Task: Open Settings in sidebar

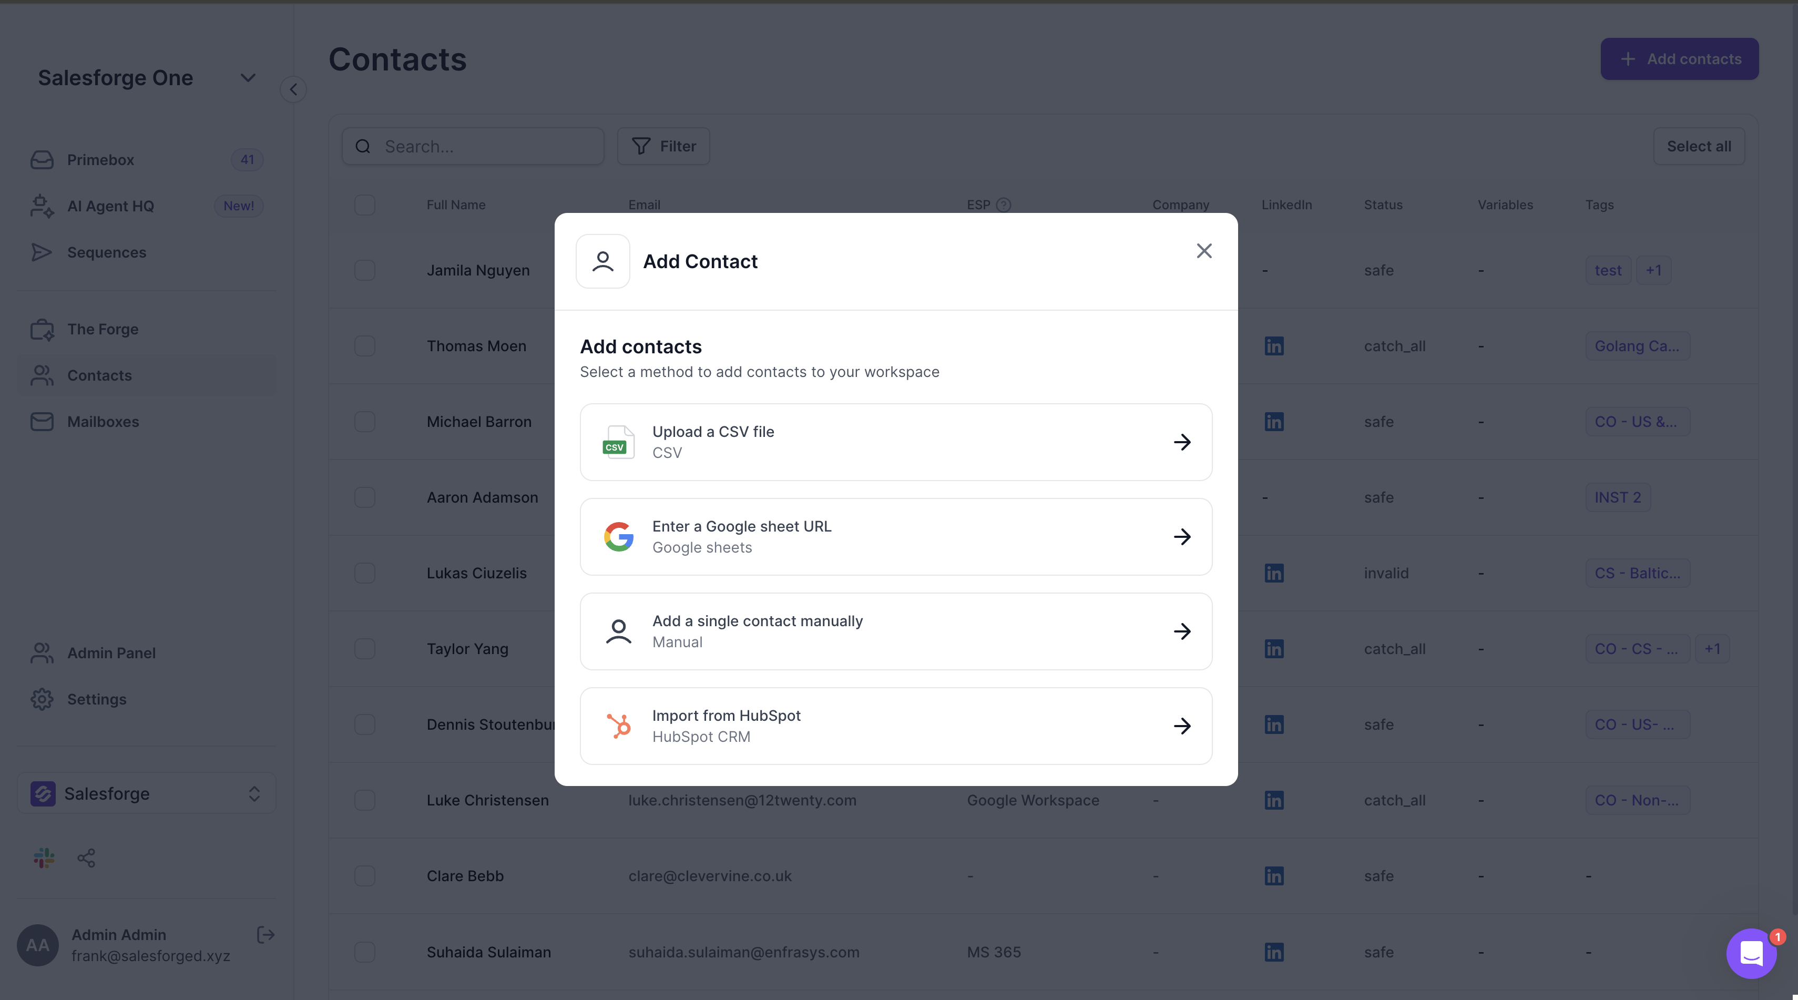Action: pos(147,699)
